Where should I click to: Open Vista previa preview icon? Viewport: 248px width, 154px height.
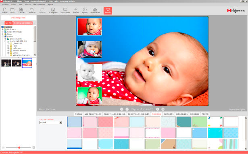point(65,10)
